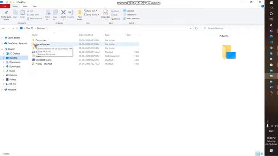Viewport: 278px width, 156px height.
Task: Switch to details view layout button
Action: [258, 154]
